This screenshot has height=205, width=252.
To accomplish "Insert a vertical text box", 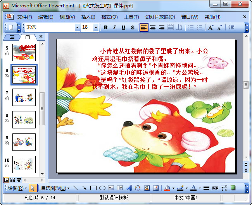I will pyautogui.click(x=120, y=188).
